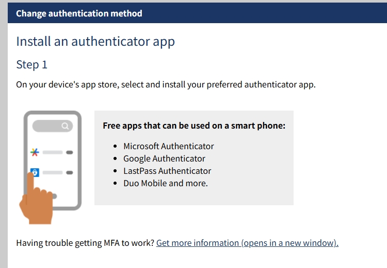Click the blue Microsoft Authenticator lock icon
The height and width of the screenshot is (268, 387).
click(35, 172)
